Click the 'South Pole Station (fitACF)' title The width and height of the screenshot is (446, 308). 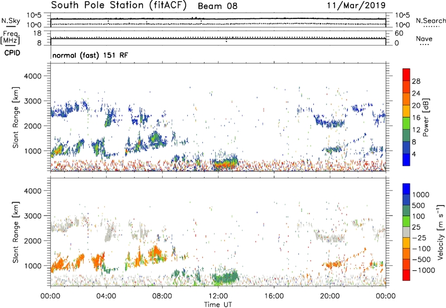[119, 6]
